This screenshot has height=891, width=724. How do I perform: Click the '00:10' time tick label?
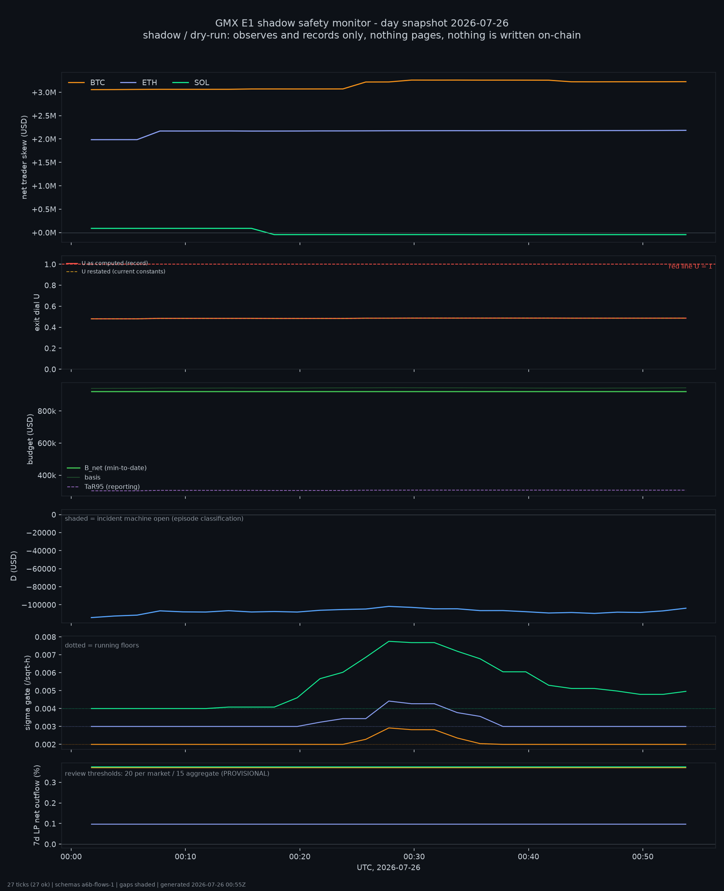tap(185, 856)
